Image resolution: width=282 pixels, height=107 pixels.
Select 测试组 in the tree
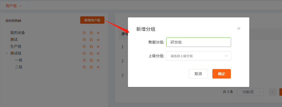[x=16, y=53]
